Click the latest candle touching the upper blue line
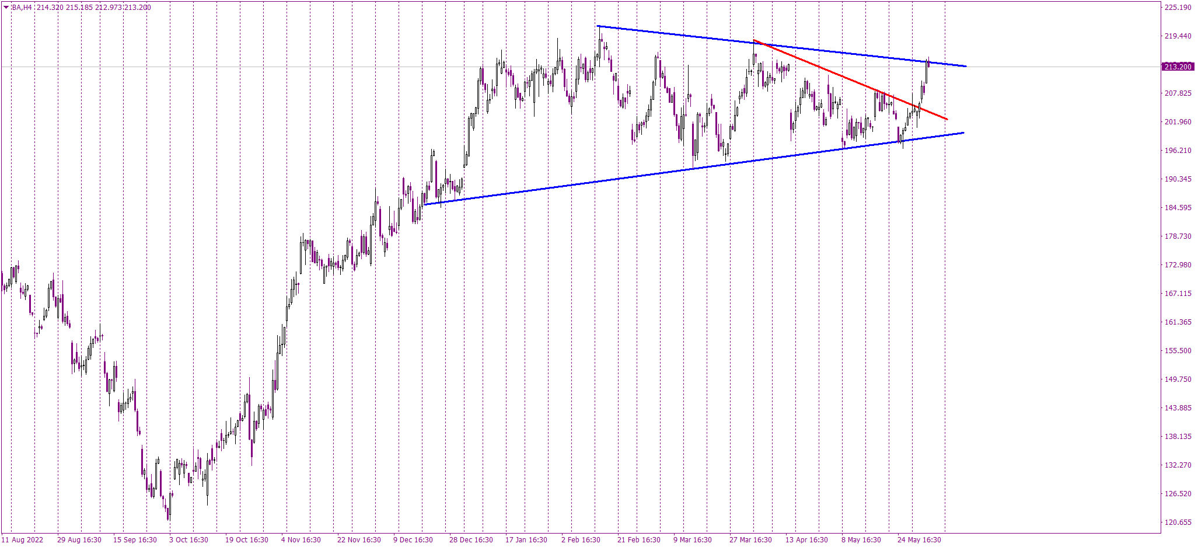1198x547 pixels. coord(928,64)
